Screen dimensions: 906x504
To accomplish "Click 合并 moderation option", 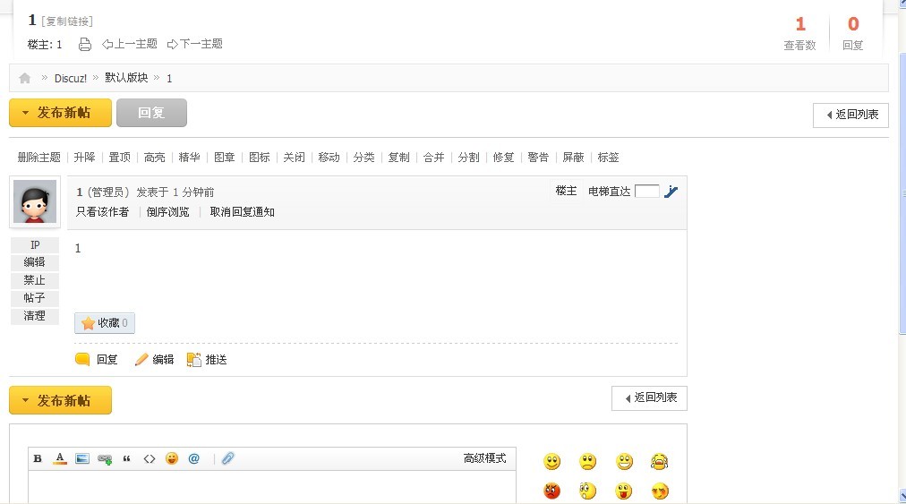I will point(433,158).
